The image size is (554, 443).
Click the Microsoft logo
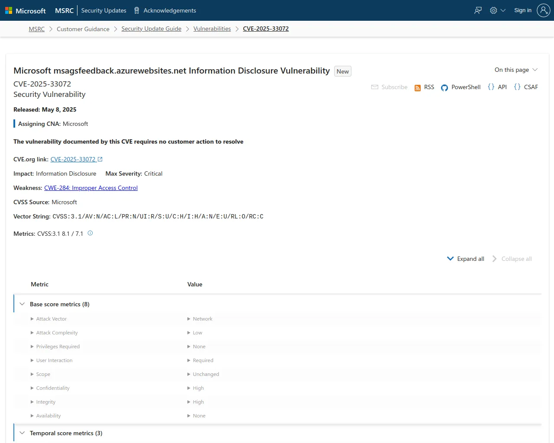tap(9, 10)
